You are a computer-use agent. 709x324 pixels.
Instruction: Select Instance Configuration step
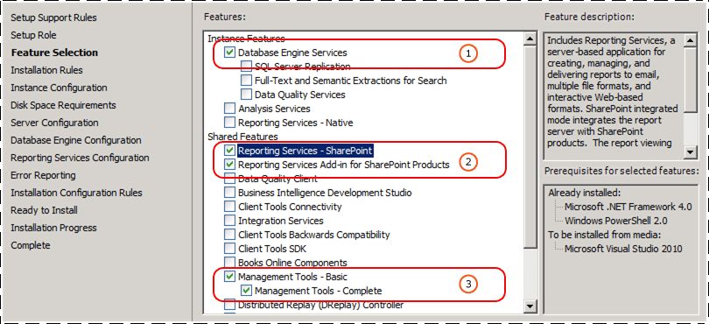59,88
